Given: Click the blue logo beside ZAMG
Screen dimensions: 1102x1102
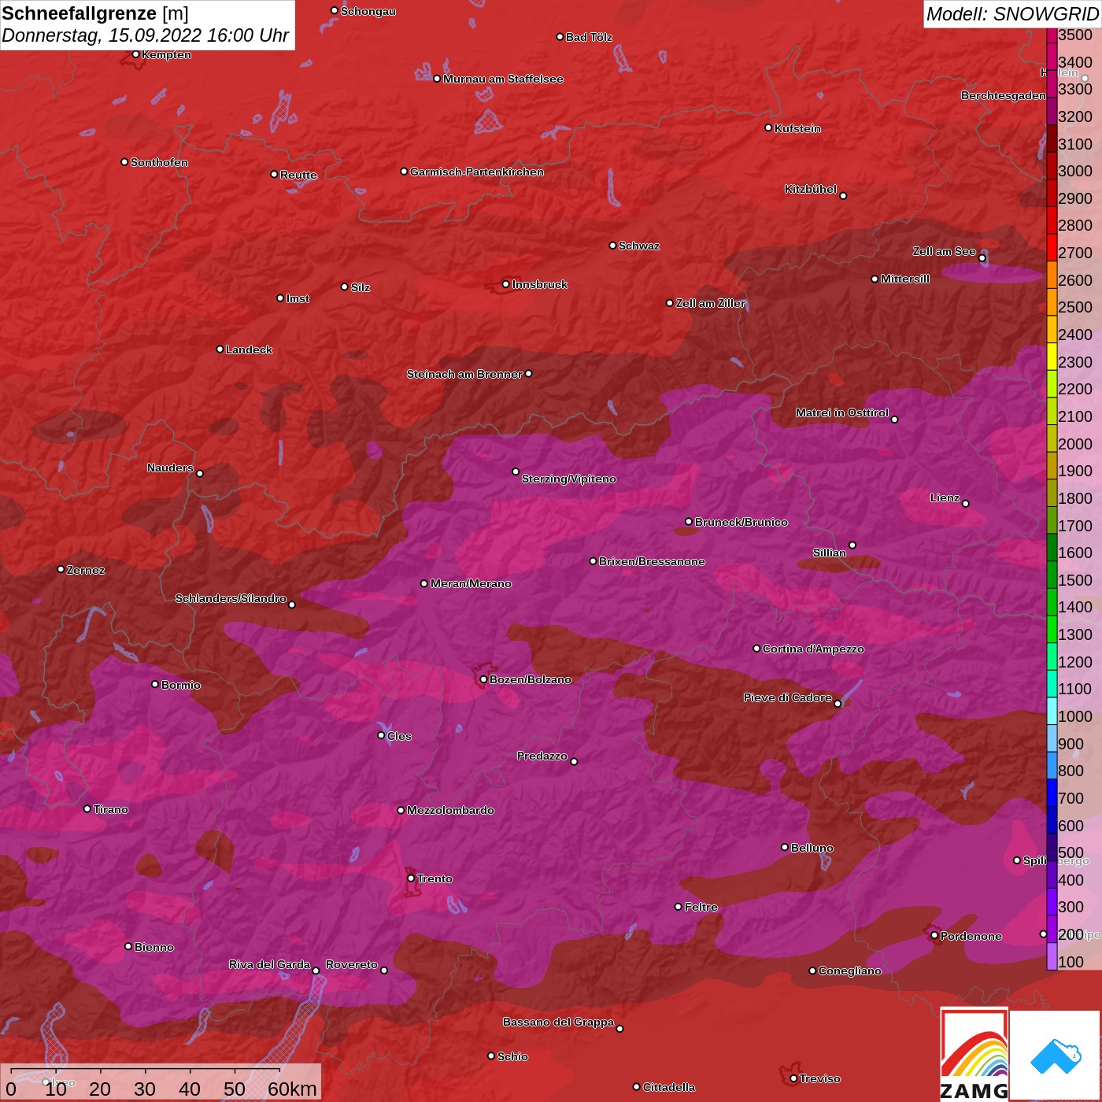Looking at the screenshot, I should 1056,1056.
